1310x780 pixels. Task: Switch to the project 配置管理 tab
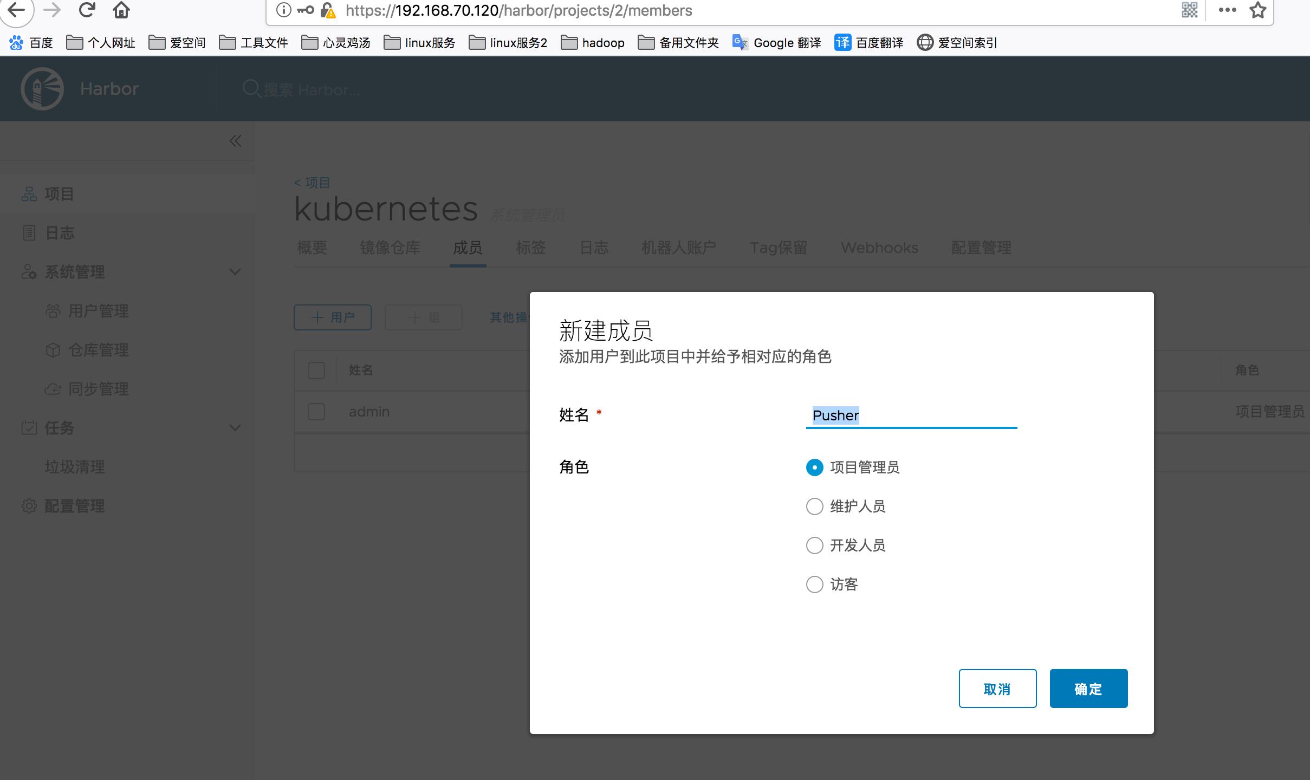pos(981,248)
